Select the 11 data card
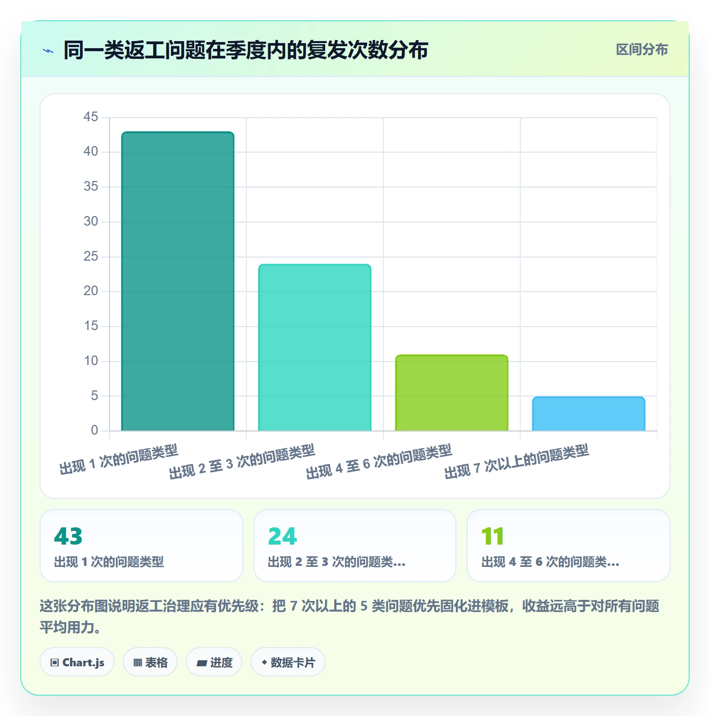The width and height of the screenshot is (710, 716). pyautogui.click(x=569, y=546)
